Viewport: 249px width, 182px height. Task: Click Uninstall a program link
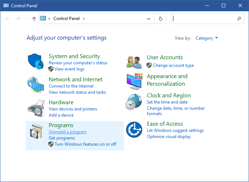[x=68, y=132]
